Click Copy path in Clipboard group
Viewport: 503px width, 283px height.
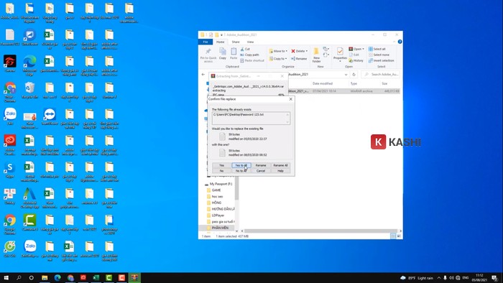pyautogui.click(x=249, y=55)
